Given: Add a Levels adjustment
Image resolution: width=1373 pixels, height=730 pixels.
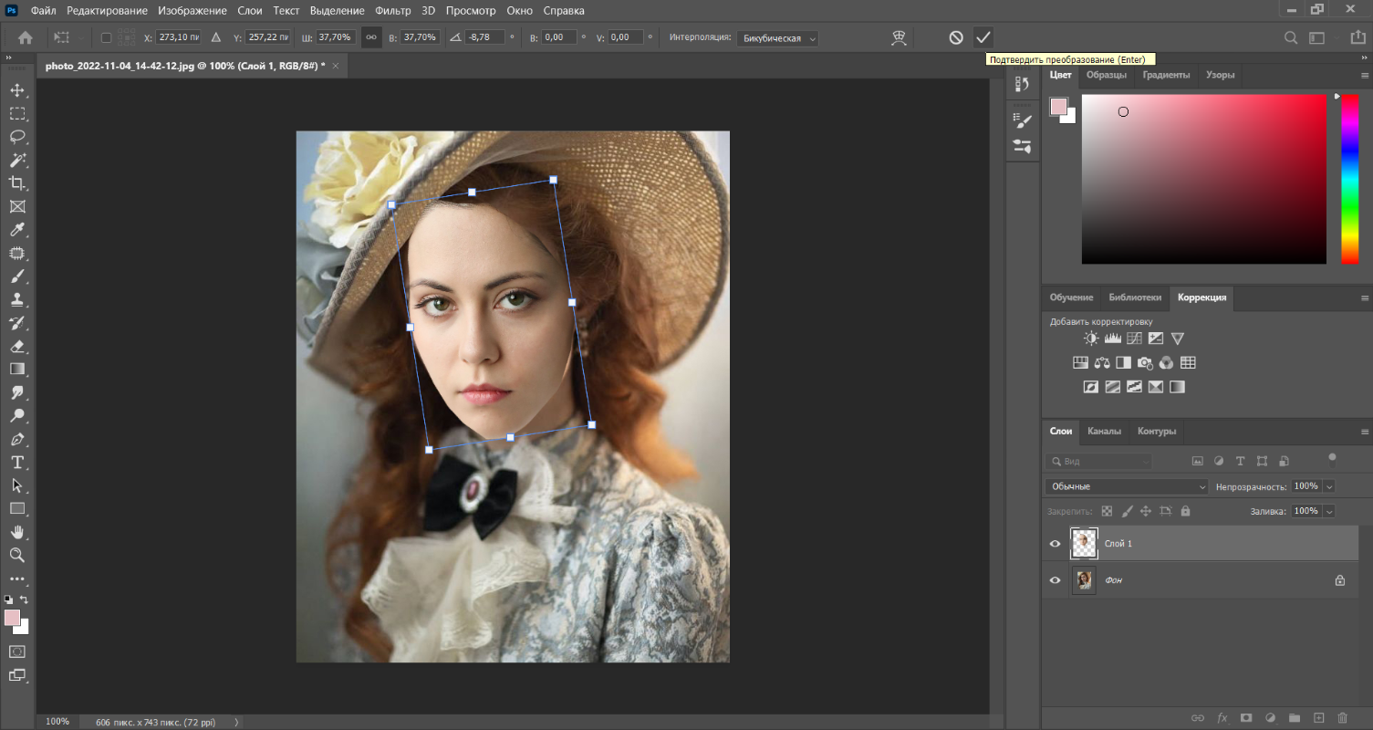Looking at the screenshot, I should pos(1113,339).
